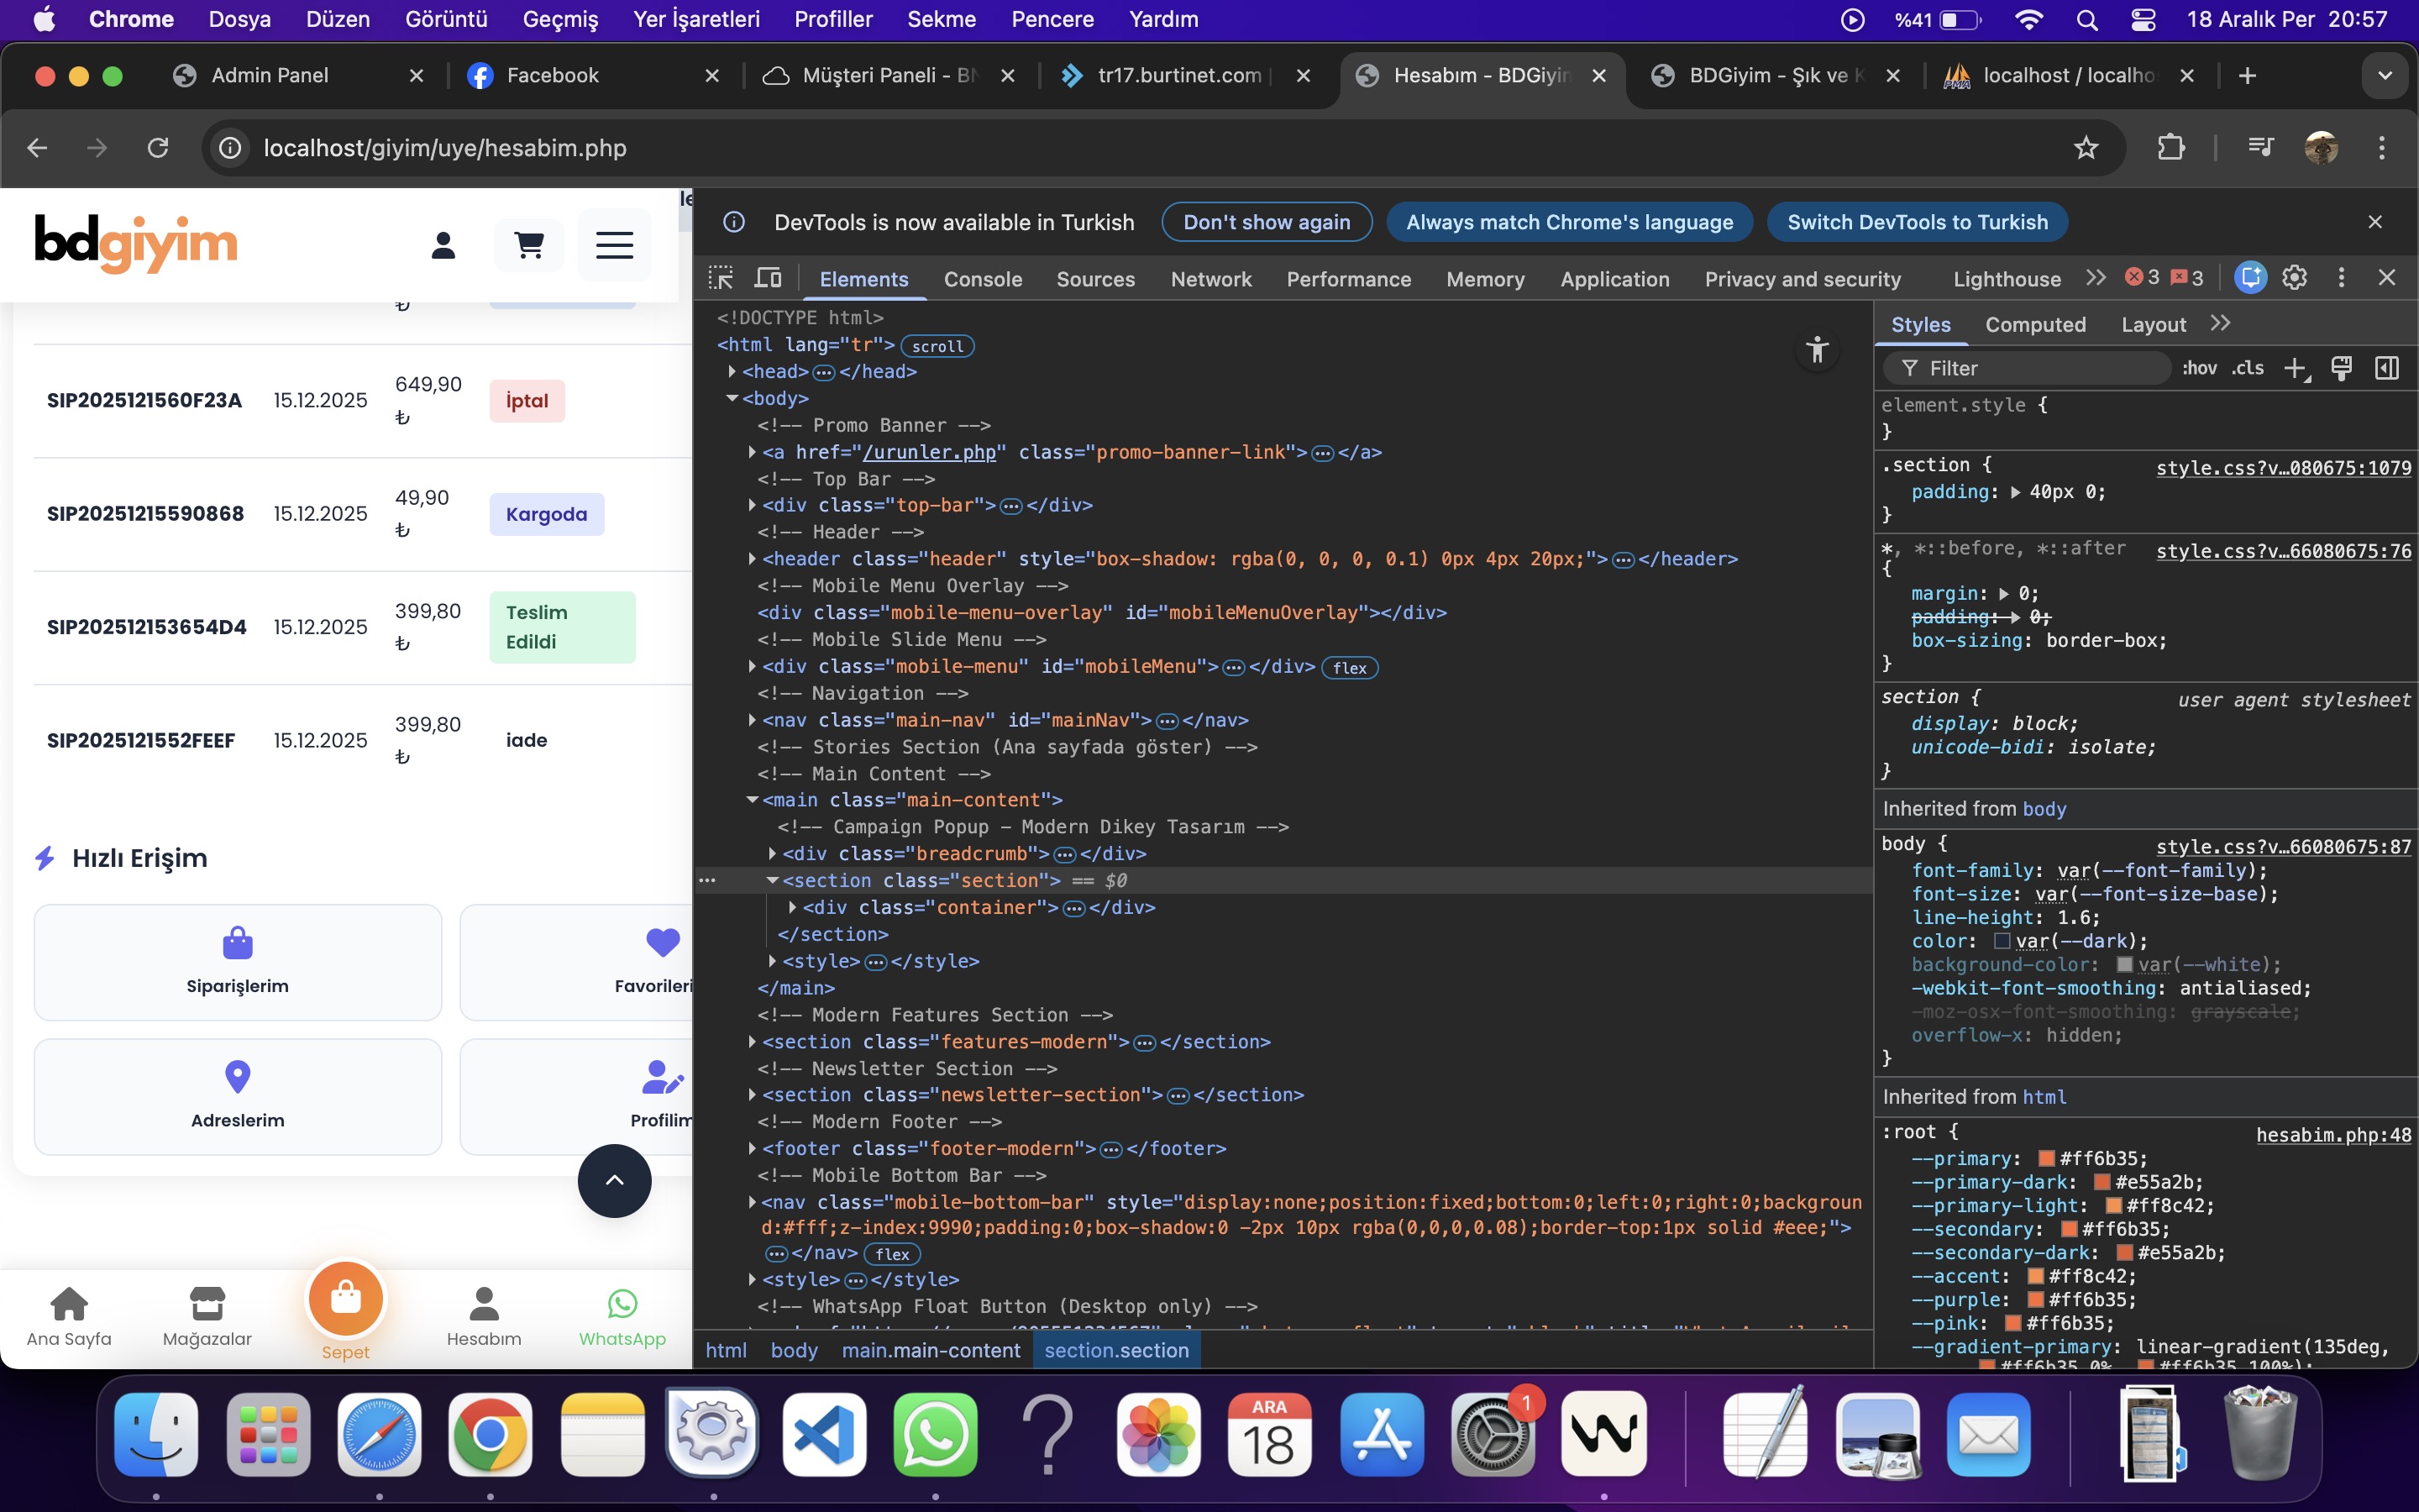Open the Computed styles tab

[2035, 324]
